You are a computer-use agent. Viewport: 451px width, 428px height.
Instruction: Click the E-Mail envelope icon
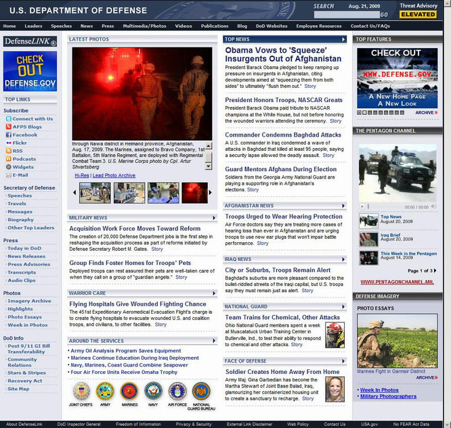tap(9, 175)
